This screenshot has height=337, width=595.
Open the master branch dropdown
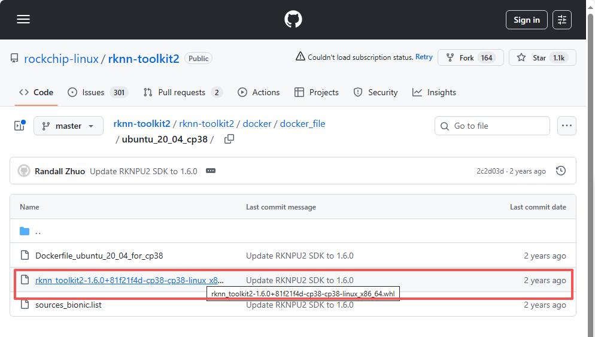coord(68,126)
